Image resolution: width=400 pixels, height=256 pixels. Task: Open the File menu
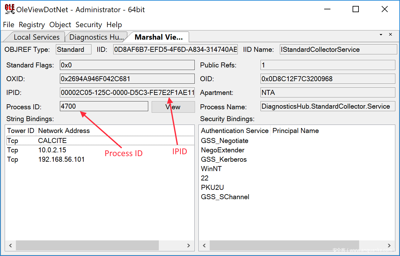tap(8, 25)
